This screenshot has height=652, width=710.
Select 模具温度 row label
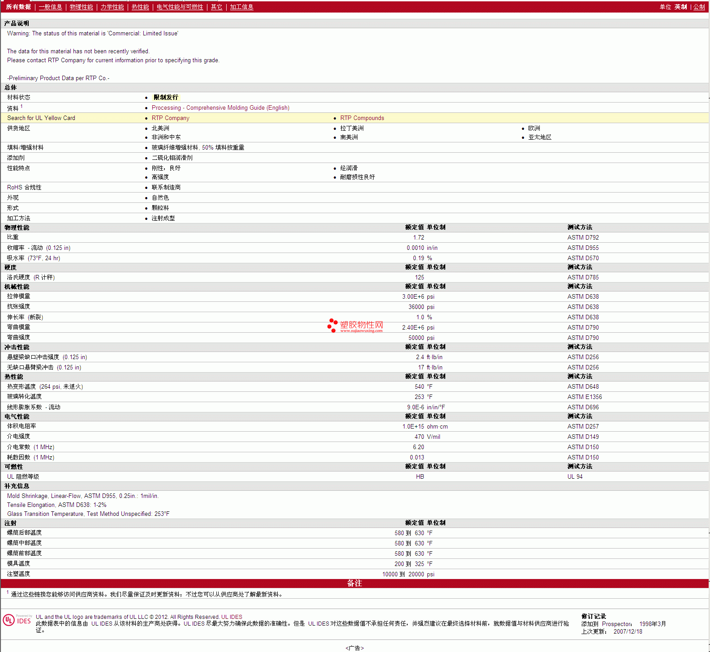18,563
